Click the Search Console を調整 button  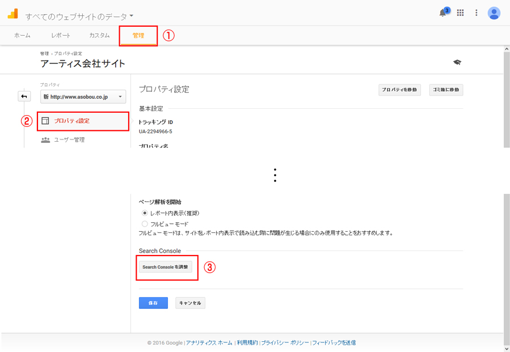tap(165, 267)
